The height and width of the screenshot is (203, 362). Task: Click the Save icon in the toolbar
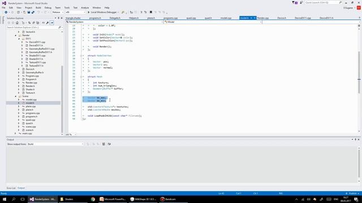pyautogui.click(x=29, y=12)
